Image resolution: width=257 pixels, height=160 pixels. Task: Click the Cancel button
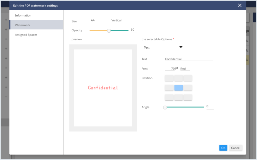tap(235, 148)
